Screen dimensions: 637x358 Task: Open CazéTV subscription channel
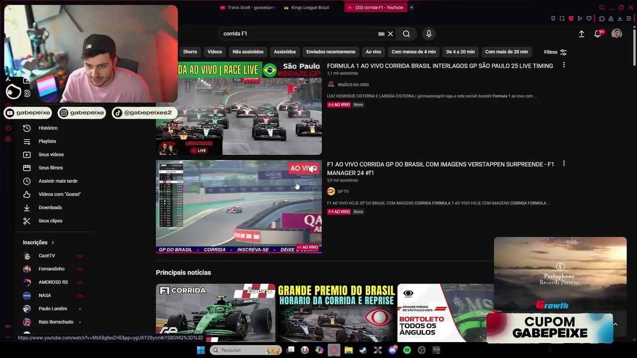click(x=47, y=256)
